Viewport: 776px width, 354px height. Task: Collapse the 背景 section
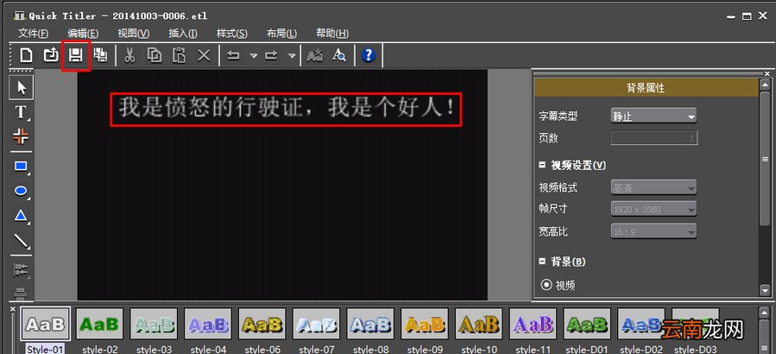[542, 261]
